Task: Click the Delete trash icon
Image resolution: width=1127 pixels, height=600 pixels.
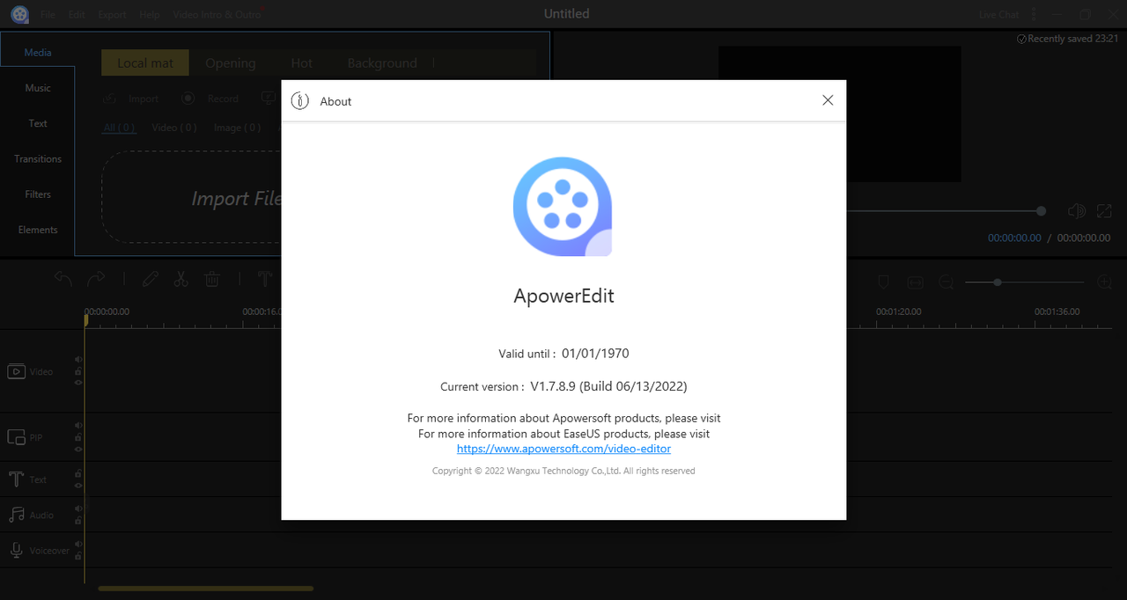Action: tap(212, 279)
